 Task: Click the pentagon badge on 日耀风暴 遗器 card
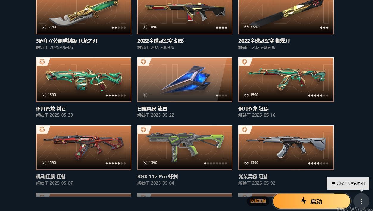point(143,62)
